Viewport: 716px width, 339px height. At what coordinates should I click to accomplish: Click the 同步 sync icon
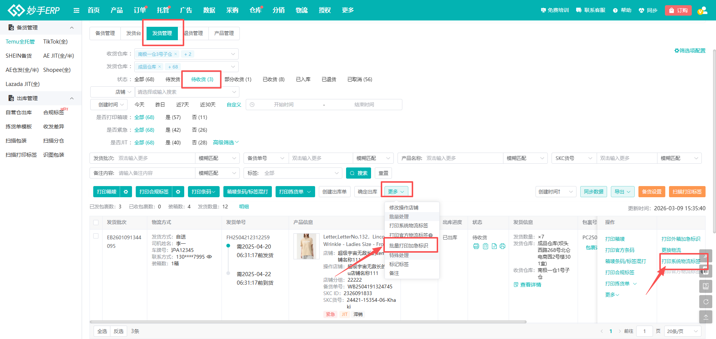(641, 10)
